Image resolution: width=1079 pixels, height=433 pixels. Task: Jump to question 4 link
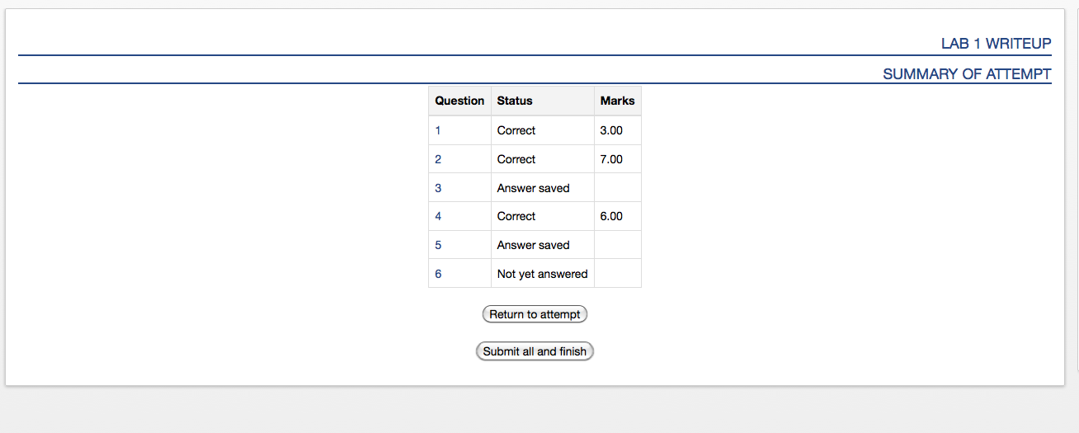[438, 216]
